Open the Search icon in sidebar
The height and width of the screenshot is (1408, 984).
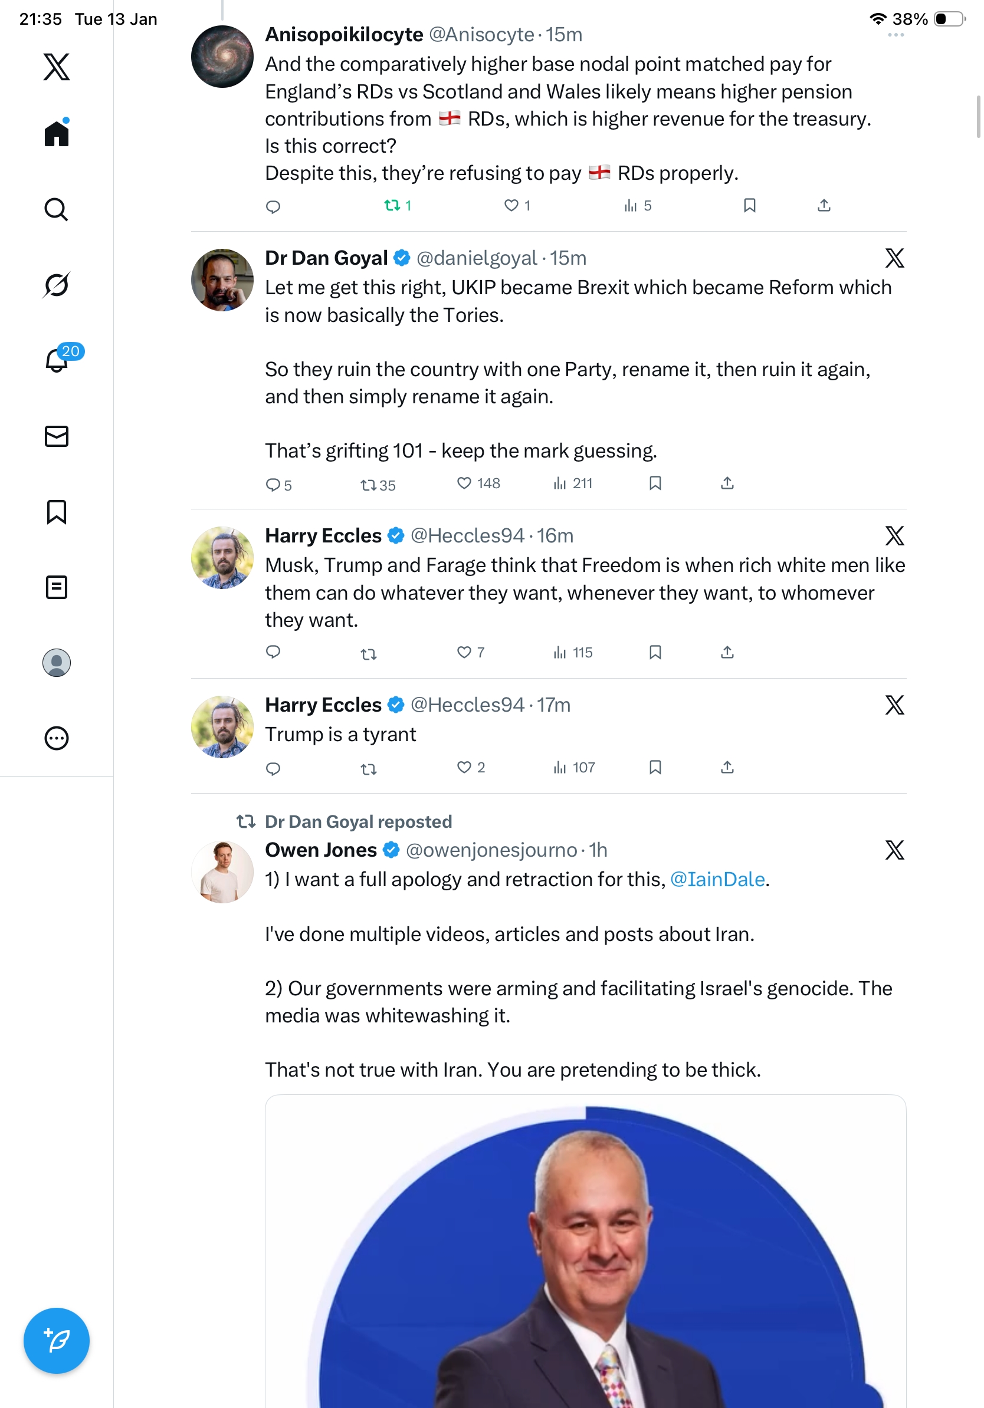coord(56,210)
